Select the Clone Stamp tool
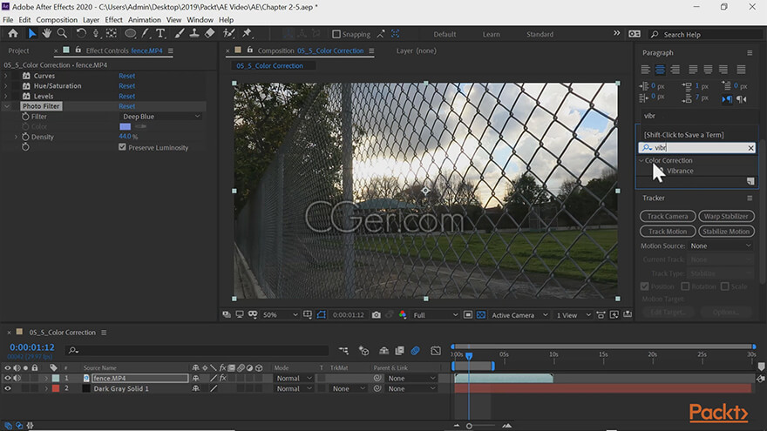The height and width of the screenshot is (431, 767). click(194, 34)
